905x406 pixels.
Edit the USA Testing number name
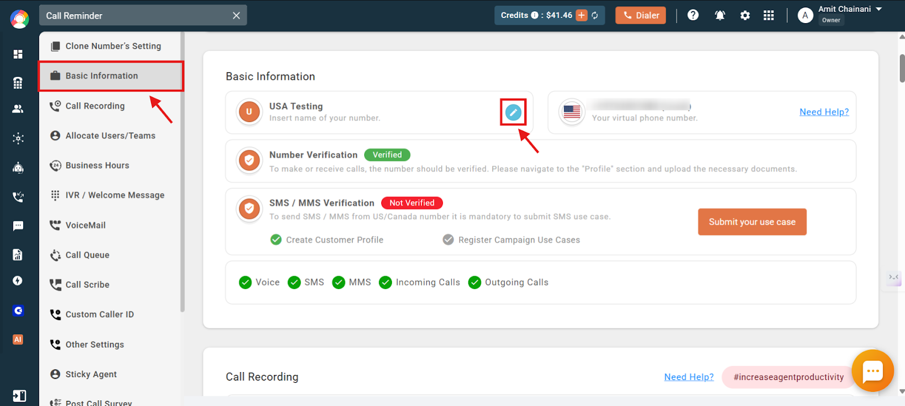[x=513, y=112]
